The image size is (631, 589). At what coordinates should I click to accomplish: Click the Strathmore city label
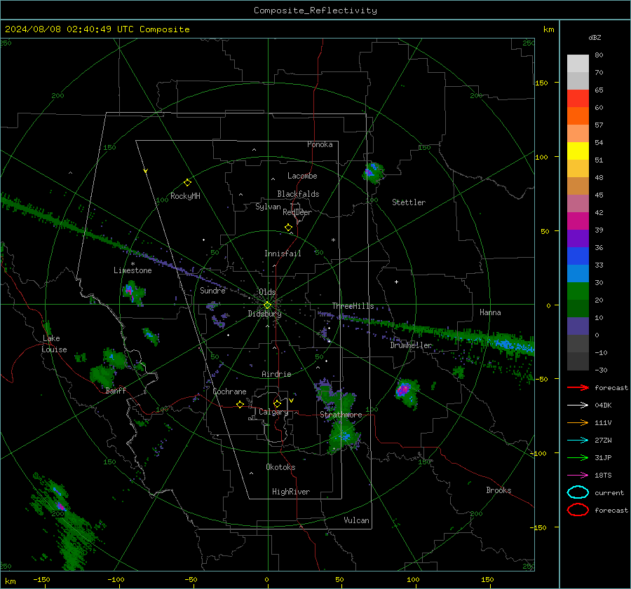point(341,415)
